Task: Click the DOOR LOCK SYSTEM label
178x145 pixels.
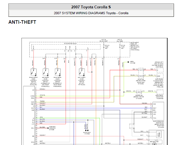Action: coord(87,133)
